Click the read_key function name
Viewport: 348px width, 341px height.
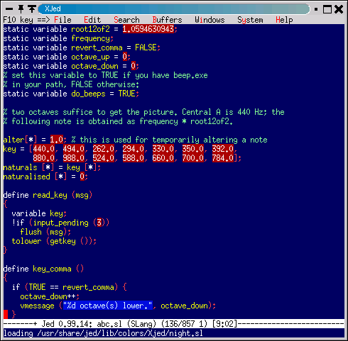tap(50, 195)
